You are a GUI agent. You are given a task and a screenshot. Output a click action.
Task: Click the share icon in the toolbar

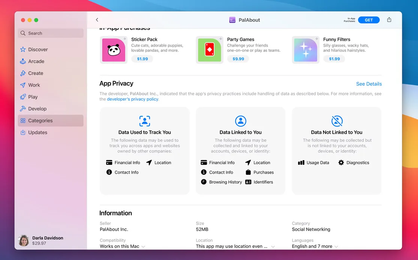[389, 20]
